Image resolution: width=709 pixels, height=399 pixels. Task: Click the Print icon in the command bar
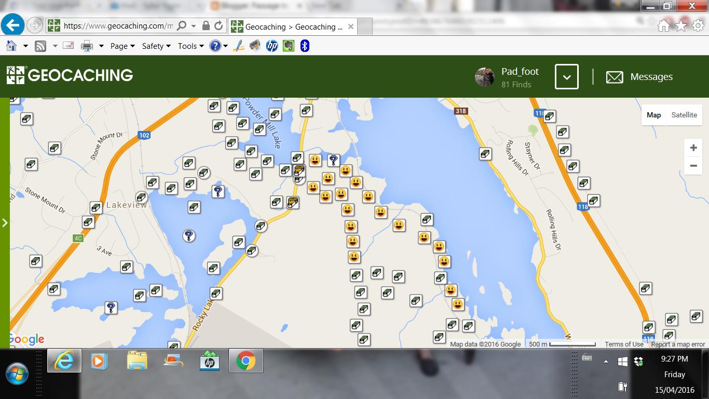[x=87, y=46]
